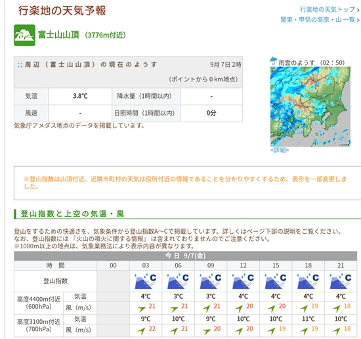Viewport: 361px width, 339px height.
Task: Click the umbrella icon next to 雨雲のようす
Action: pos(274,61)
